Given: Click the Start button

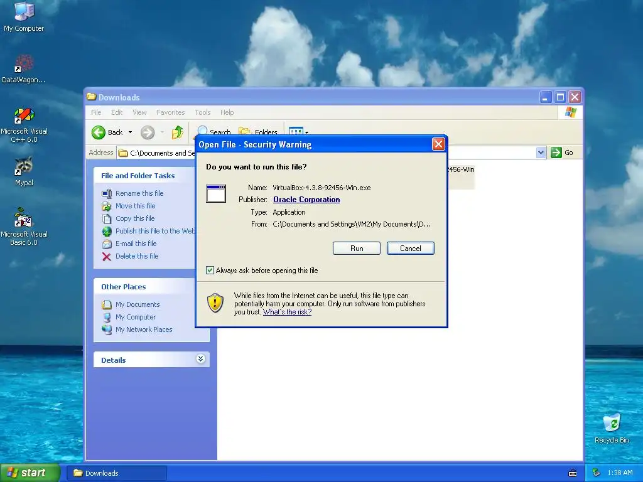Looking at the screenshot, I should 30,473.
